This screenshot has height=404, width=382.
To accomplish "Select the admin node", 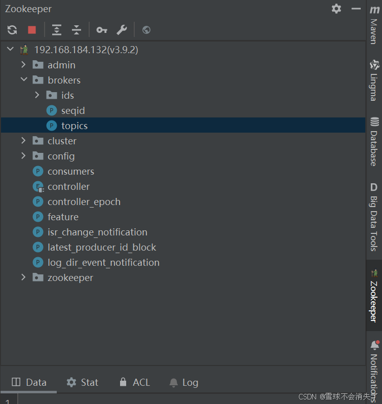I will [x=61, y=65].
